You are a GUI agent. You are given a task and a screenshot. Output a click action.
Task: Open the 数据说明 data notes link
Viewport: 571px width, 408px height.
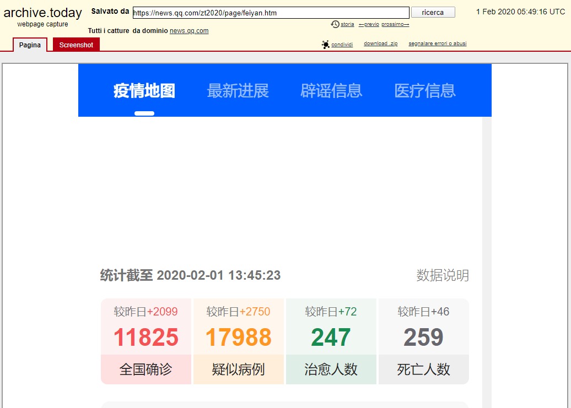click(443, 275)
